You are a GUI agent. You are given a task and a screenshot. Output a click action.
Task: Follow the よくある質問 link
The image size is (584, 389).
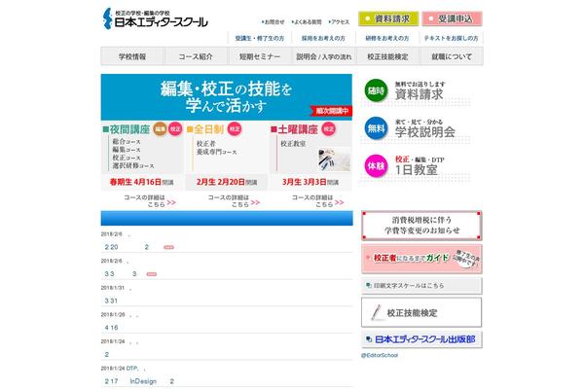pyautogui.click(x=307, y=22)
